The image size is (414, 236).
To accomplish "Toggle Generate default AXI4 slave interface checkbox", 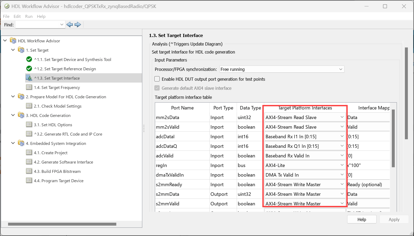I will click(157, 88).
